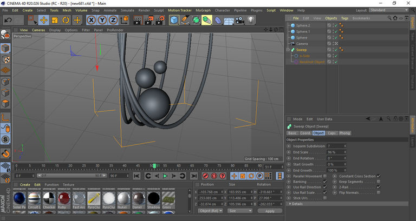Add a Camera object from toolbar
The width and height of the screenshot is (416, 221).
pyautogui.click(x=239, y=20)
